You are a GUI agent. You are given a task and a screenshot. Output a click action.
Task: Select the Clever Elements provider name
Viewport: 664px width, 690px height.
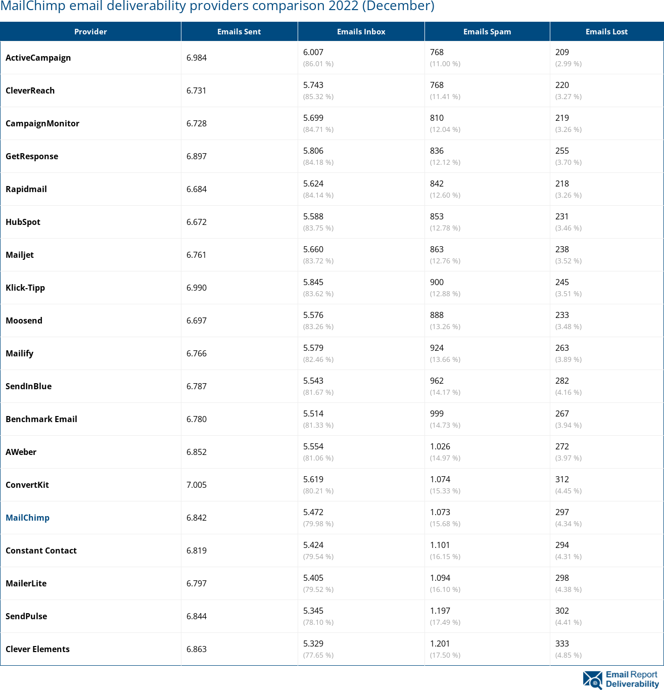[37, 649]
